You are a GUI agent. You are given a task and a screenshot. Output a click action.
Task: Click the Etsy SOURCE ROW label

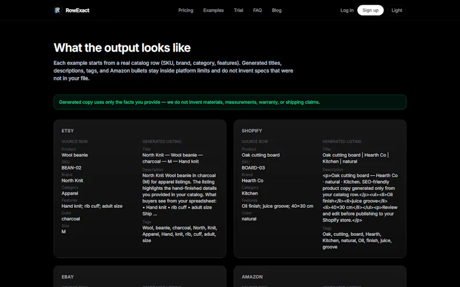pyautogui.click(x=75, y=141)
